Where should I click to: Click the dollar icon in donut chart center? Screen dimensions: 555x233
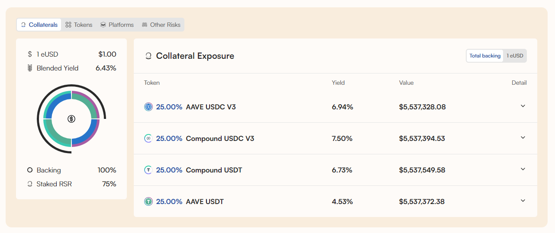click(x=71, y=119)
